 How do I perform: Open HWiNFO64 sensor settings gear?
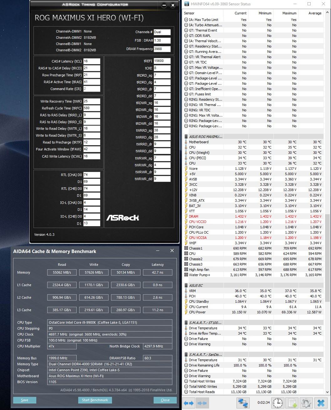click(306, 403)
